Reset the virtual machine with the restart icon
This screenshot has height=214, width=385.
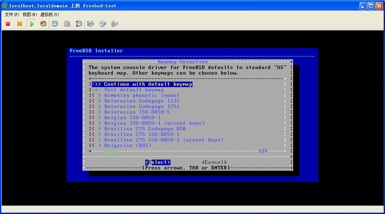[x=43, y=24]
